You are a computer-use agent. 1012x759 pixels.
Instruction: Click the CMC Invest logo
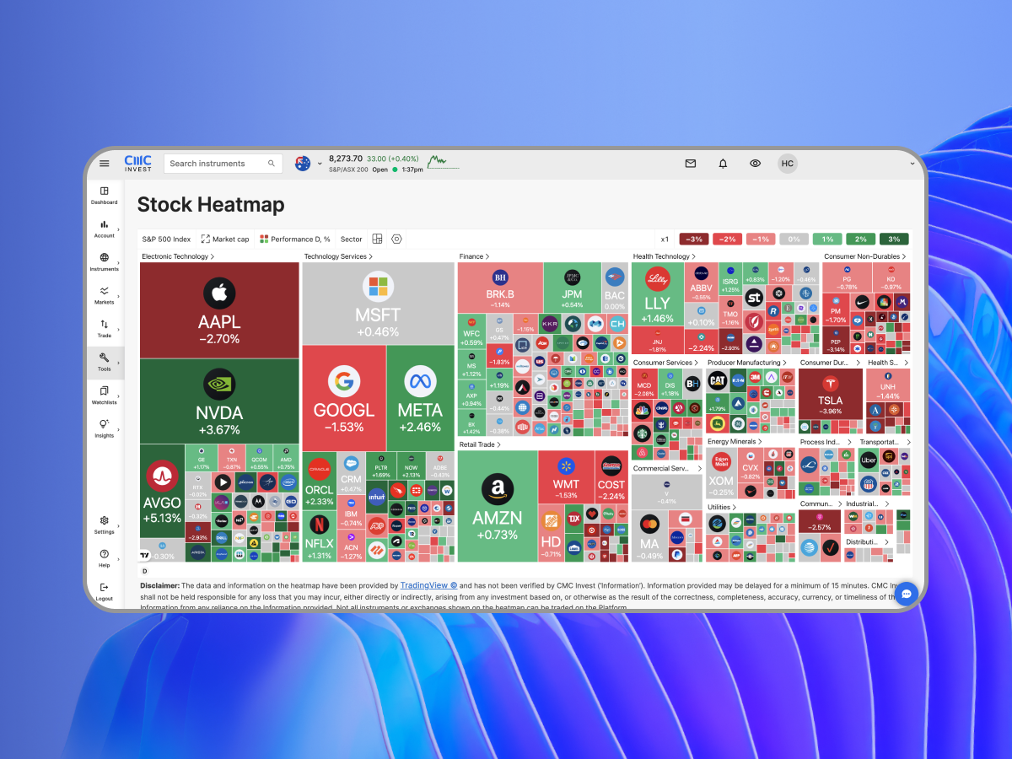point(138,164)
